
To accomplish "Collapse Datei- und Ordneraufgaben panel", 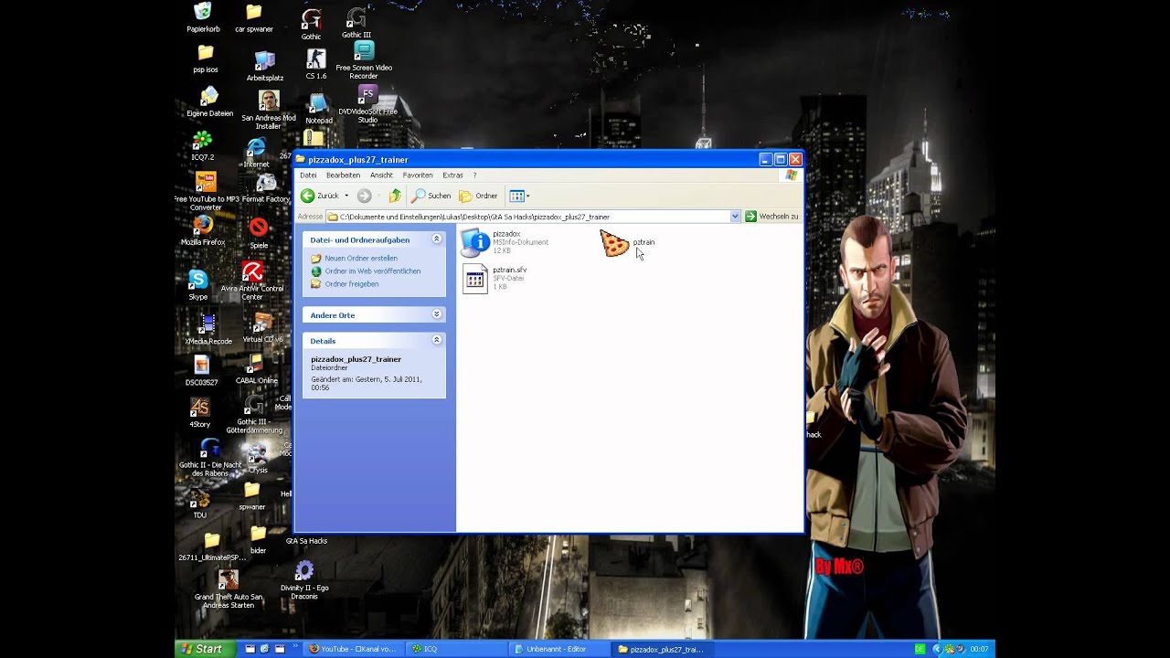I will tap(436, 239).
